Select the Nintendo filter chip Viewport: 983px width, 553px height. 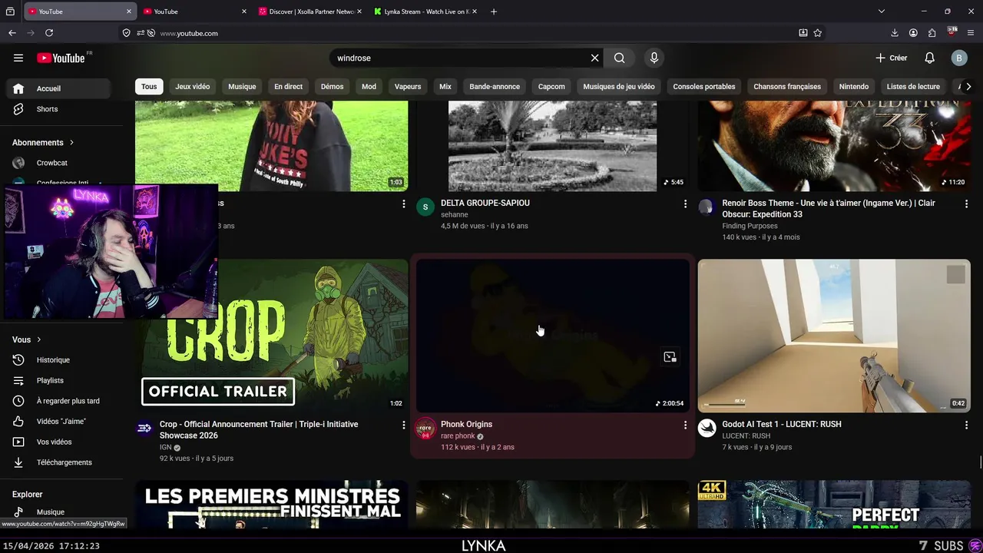tap(854, 87)
